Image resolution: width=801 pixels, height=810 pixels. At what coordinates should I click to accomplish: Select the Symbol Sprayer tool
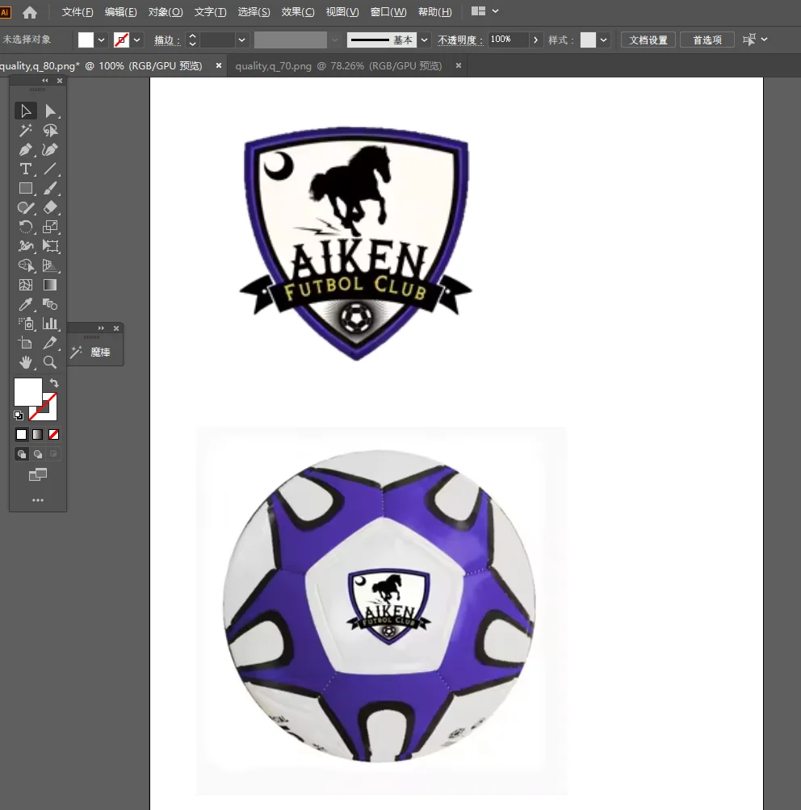[x=25, y=324]
